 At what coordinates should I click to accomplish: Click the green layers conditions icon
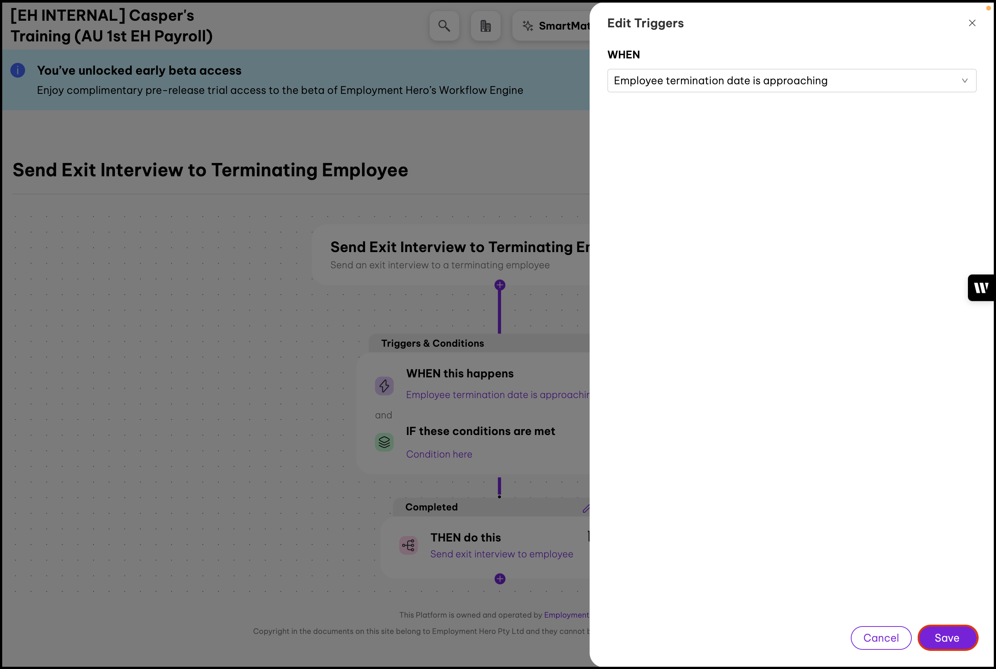384,442
